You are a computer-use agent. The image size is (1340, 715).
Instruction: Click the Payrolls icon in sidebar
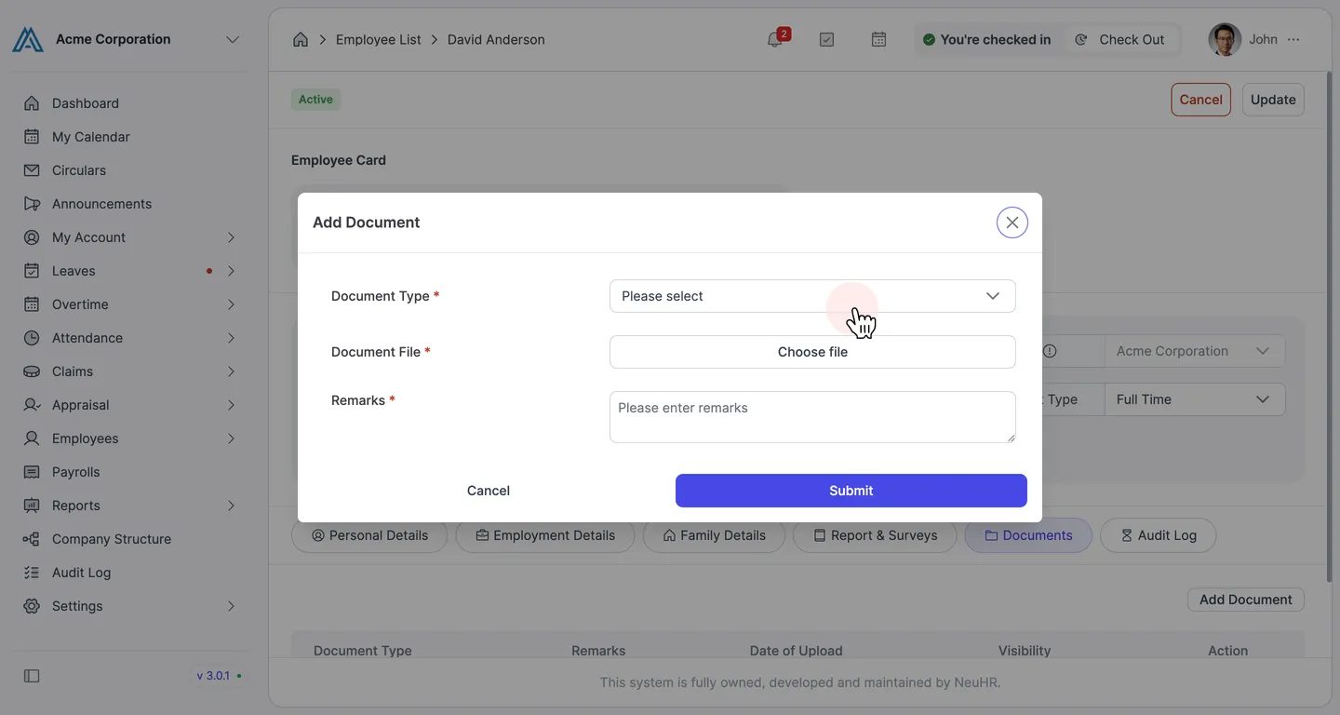coord(32,472)
